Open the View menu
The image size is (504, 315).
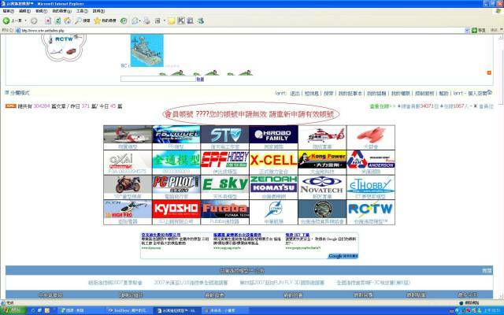[x=41, y=11]
